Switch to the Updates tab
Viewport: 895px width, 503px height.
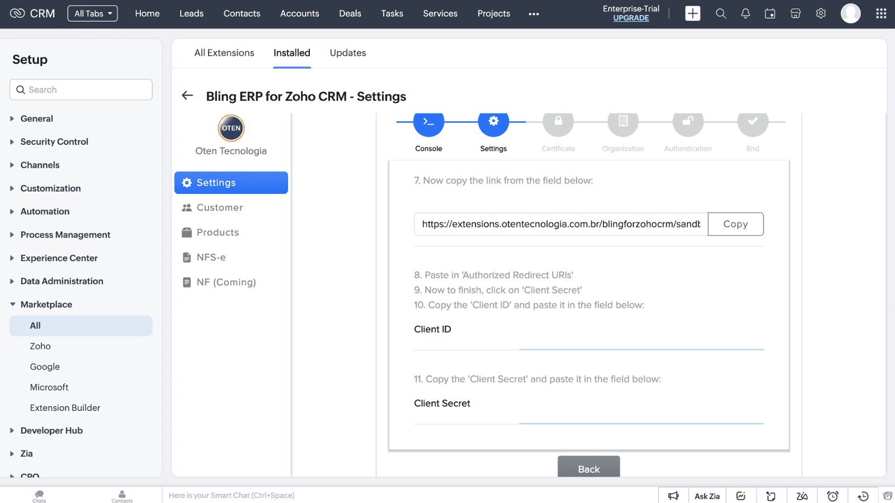[x=347, y=53]
